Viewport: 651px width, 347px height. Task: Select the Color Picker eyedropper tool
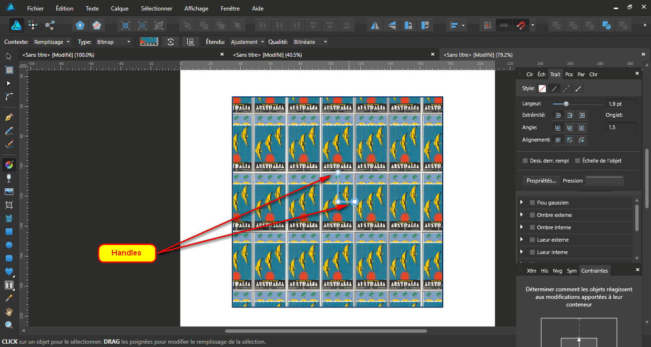point(9,298)
